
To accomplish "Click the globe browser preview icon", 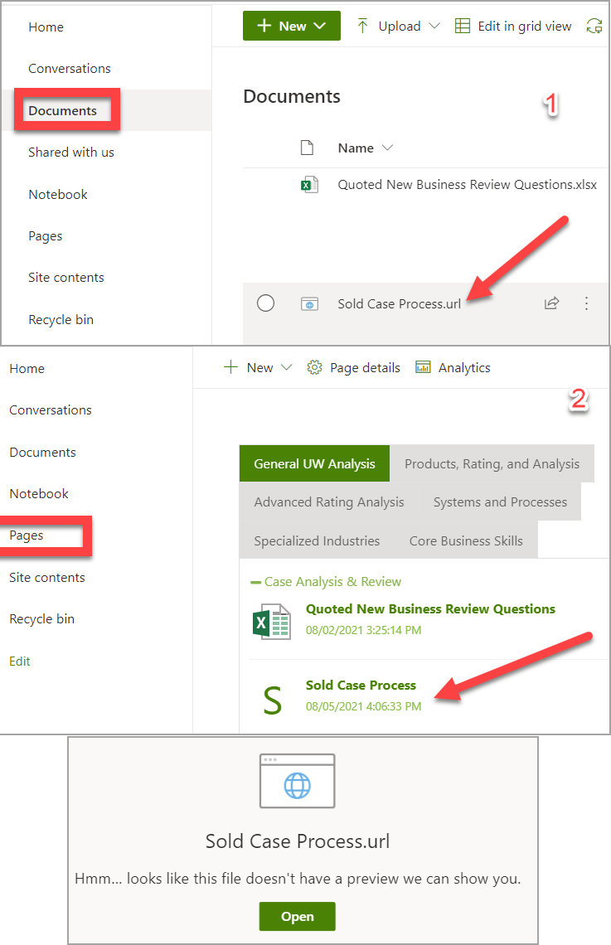I will pyautogui.click(x=297, y=781).
